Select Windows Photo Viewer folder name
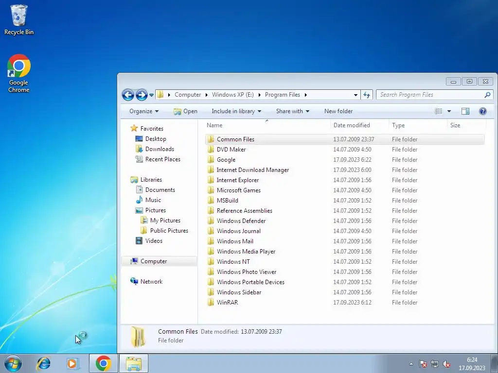The height and width of the screenshot is (373, 498). pyautogui.click(x=247, y=272)
